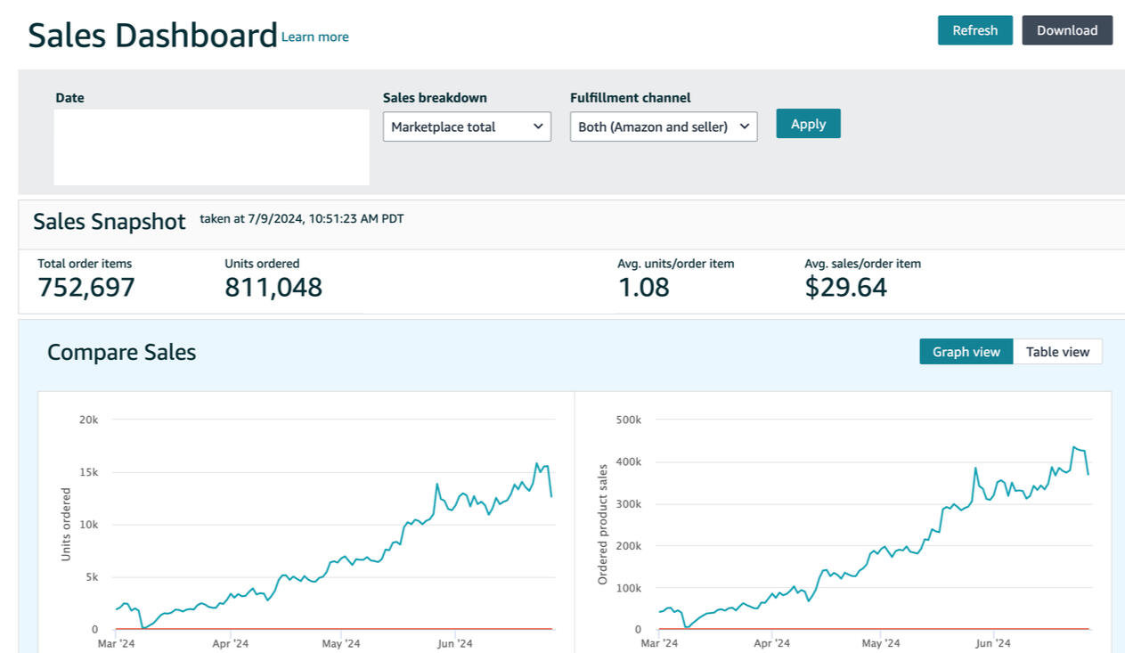This screenshot has width=1125, height=653.
Task: Click the Sales Dashboard page title
Action: (152, 36)
